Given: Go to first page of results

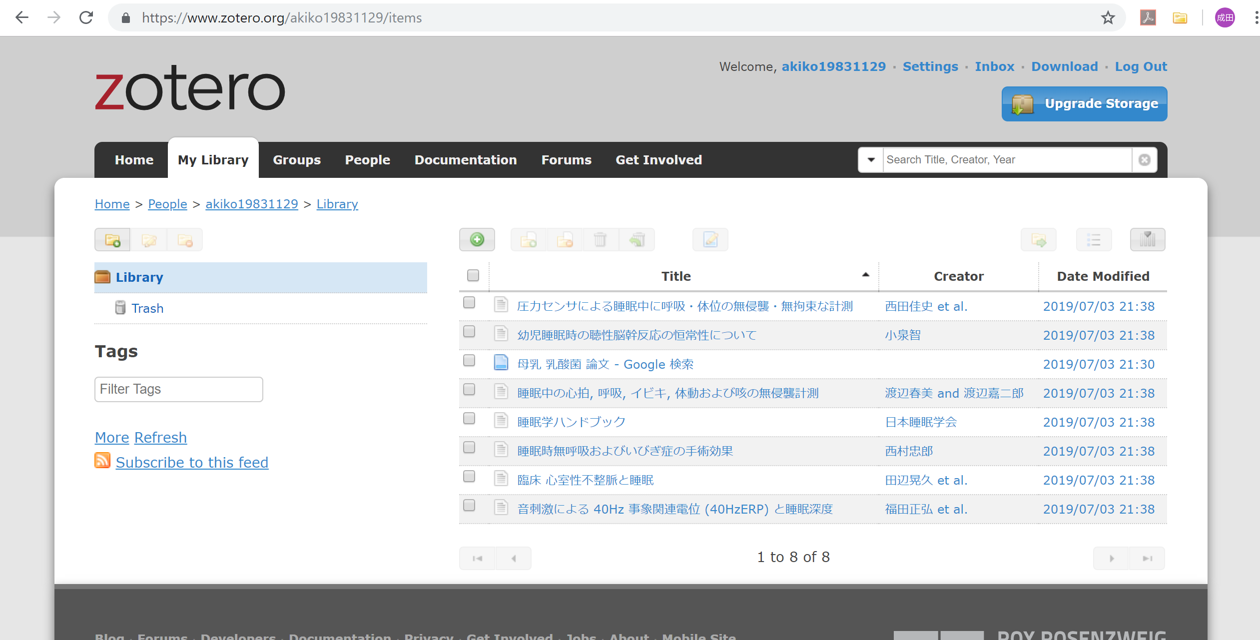Looking at the screenshot, I should [x=477, y=558].
